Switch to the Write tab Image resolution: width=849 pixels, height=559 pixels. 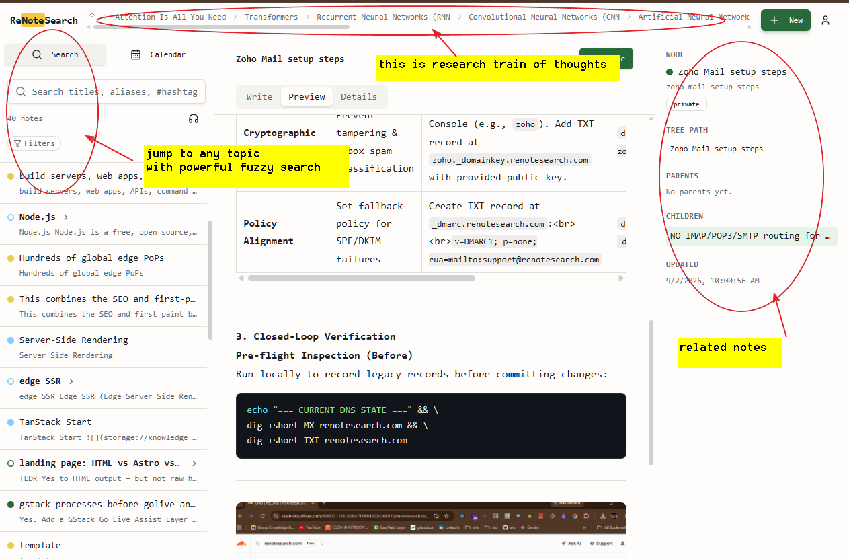tap(259, 96)
